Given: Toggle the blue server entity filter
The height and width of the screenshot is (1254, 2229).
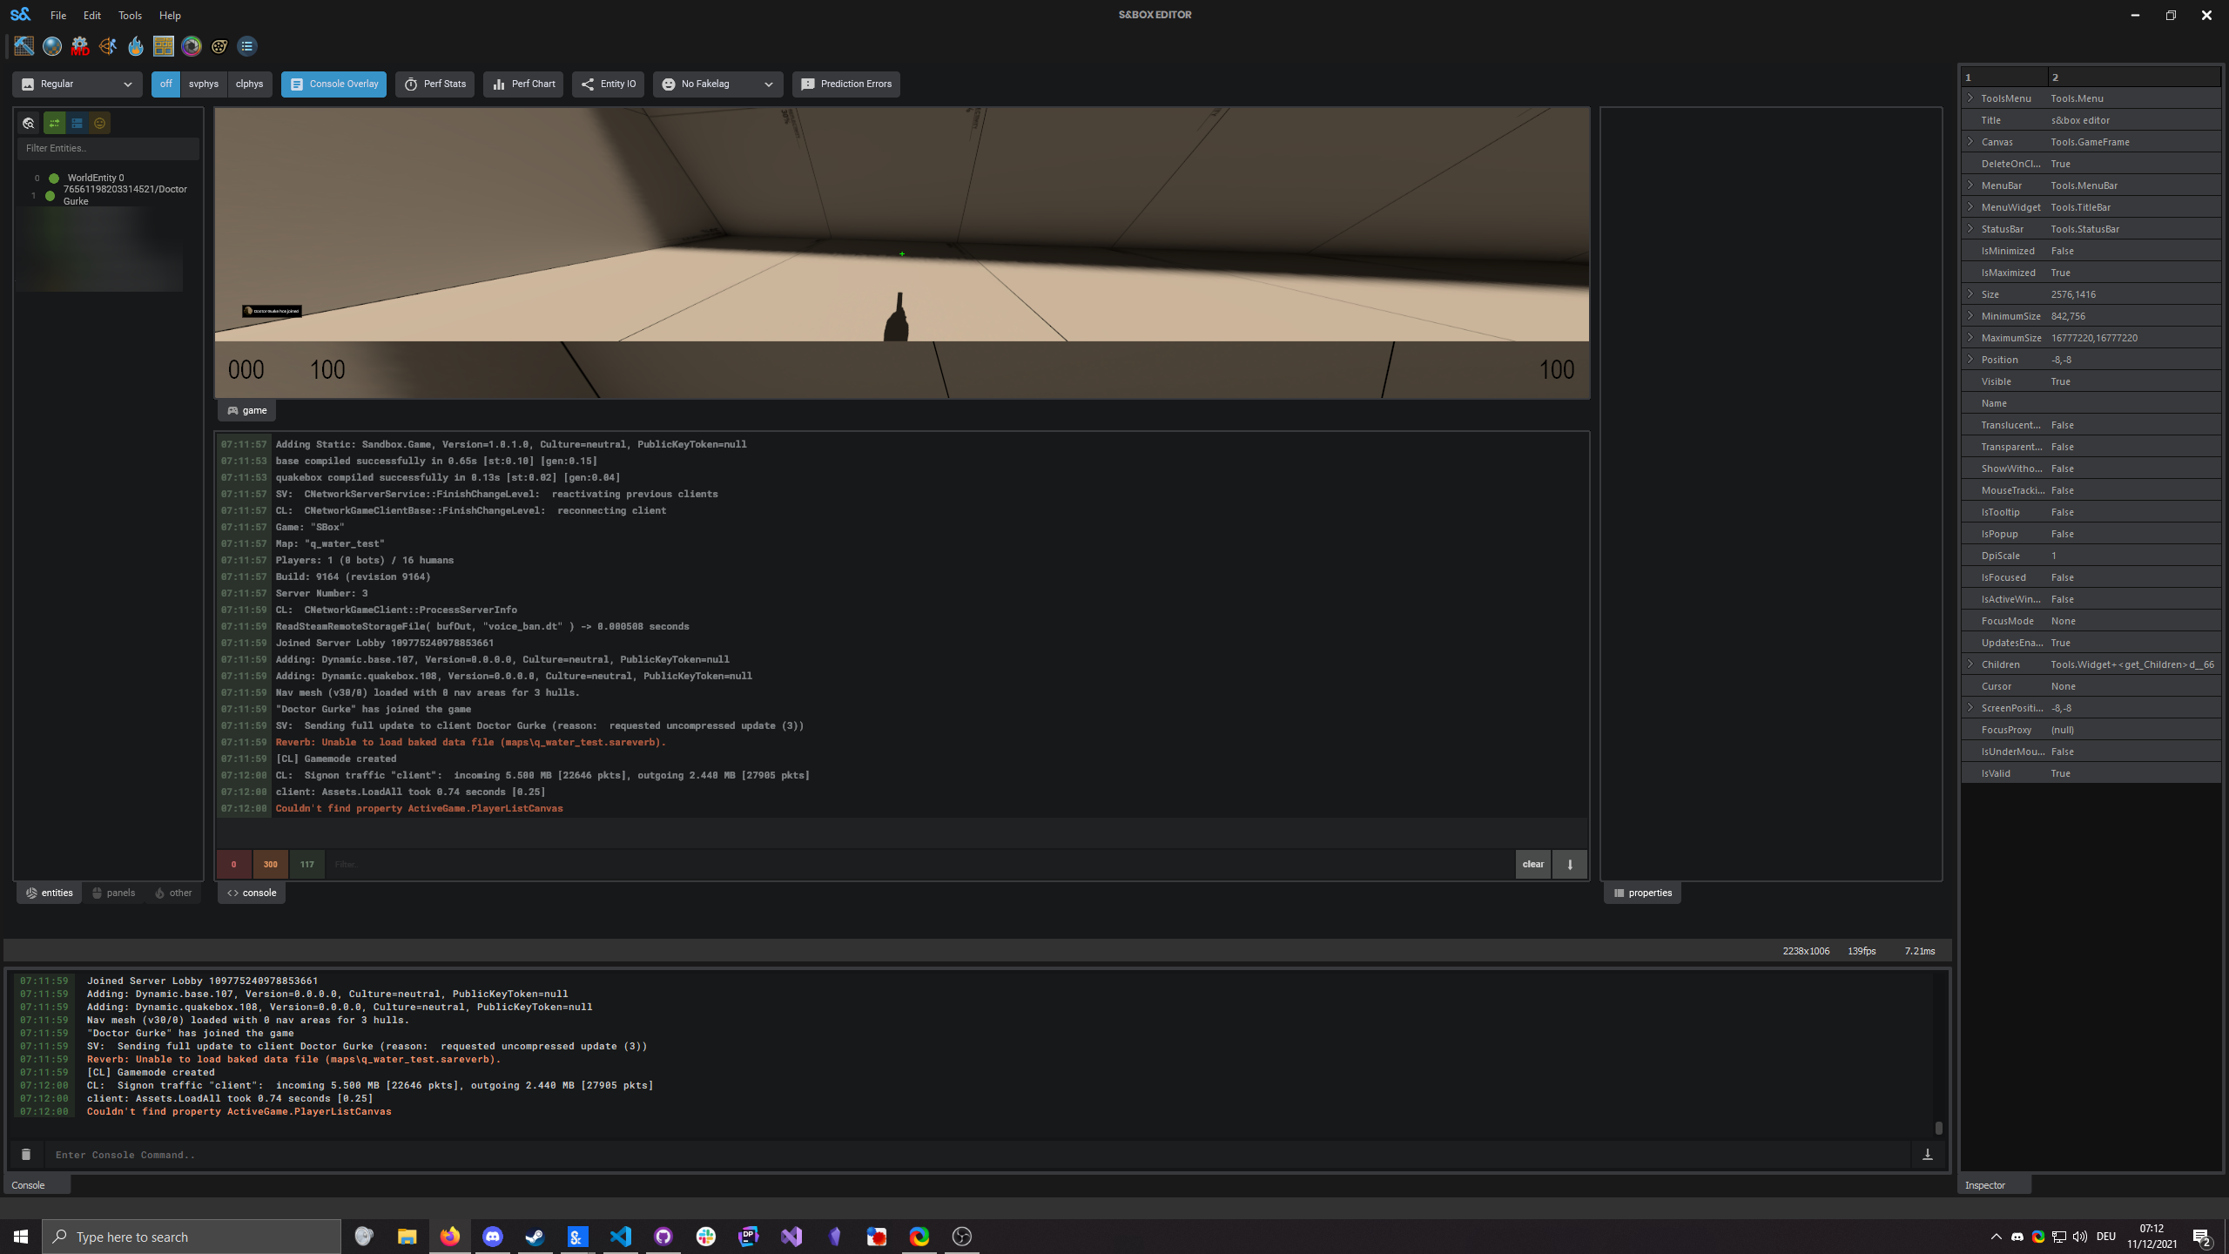Looking at the screenshot, I should click(x=77, y=123).
